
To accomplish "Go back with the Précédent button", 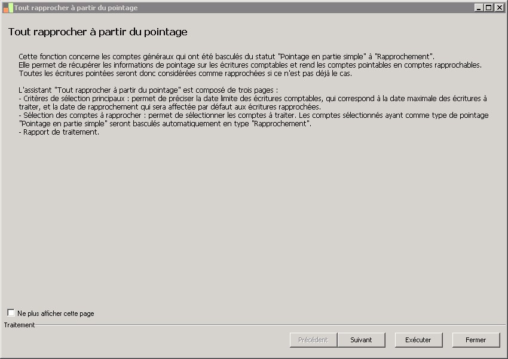I will coord(313,340).
